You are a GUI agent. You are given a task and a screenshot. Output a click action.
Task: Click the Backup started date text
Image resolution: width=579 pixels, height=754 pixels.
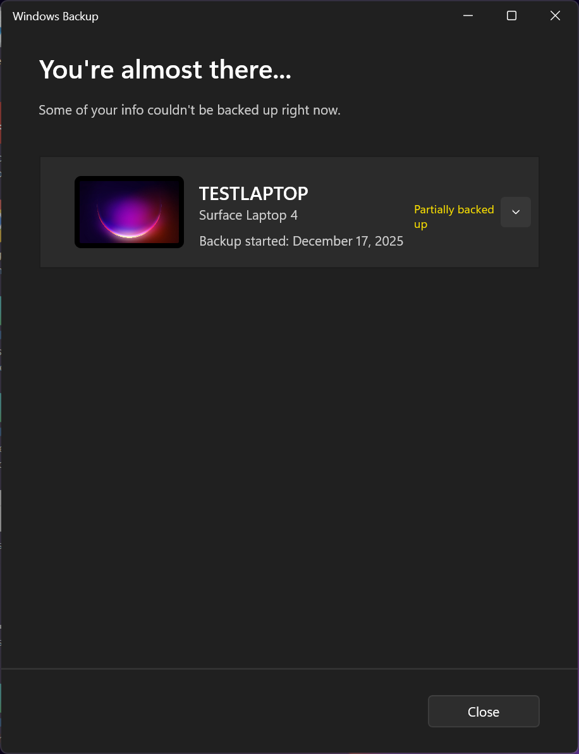[x=301, y=241]
